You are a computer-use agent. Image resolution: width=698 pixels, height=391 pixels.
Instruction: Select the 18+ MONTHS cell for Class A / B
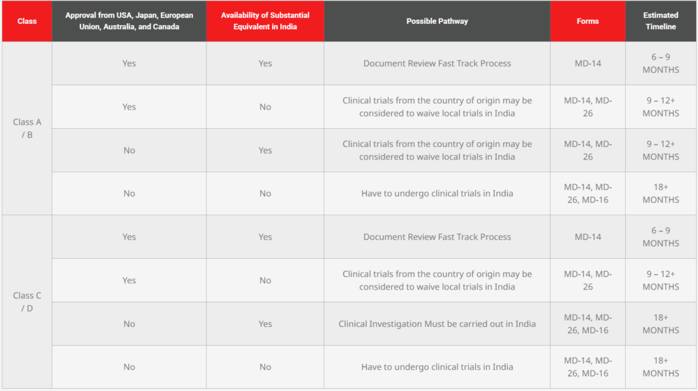point(661,193)
